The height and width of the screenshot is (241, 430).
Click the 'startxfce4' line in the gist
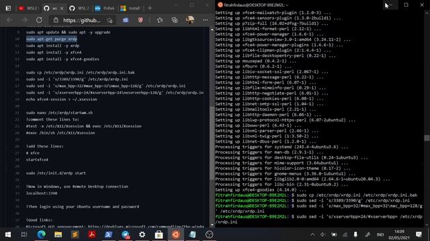point(37,159)
